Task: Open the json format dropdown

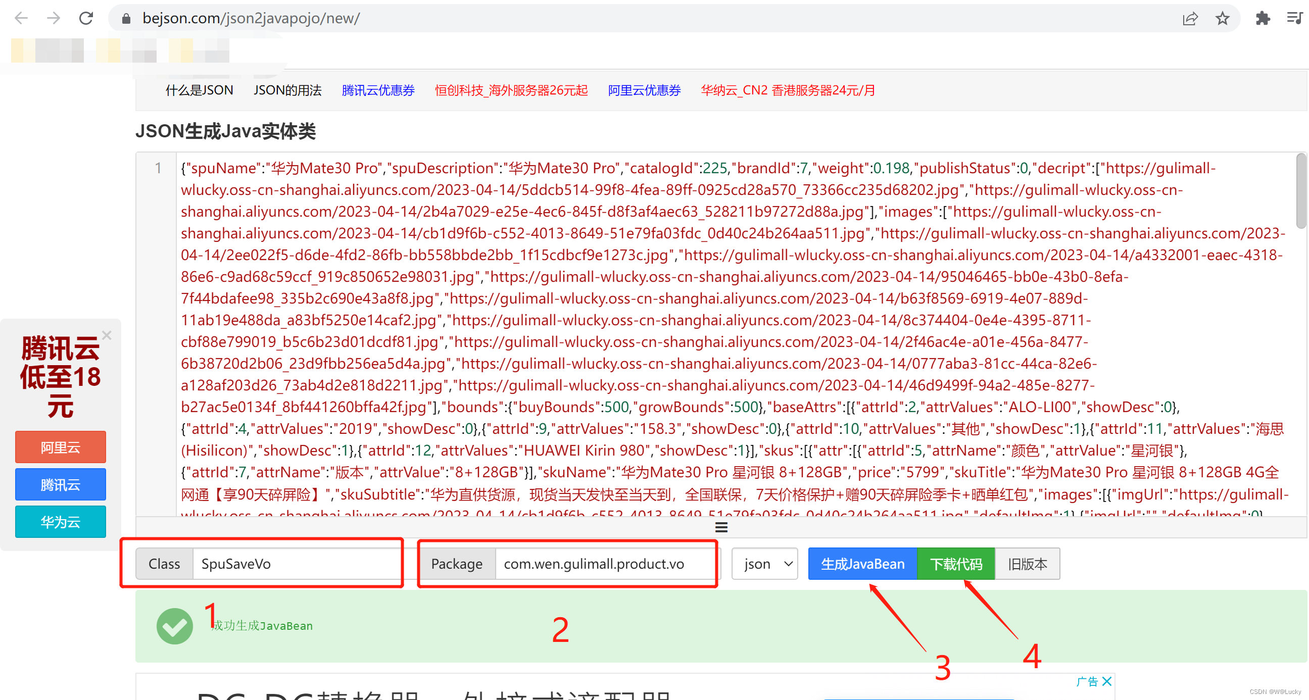Action: [765, 564]
